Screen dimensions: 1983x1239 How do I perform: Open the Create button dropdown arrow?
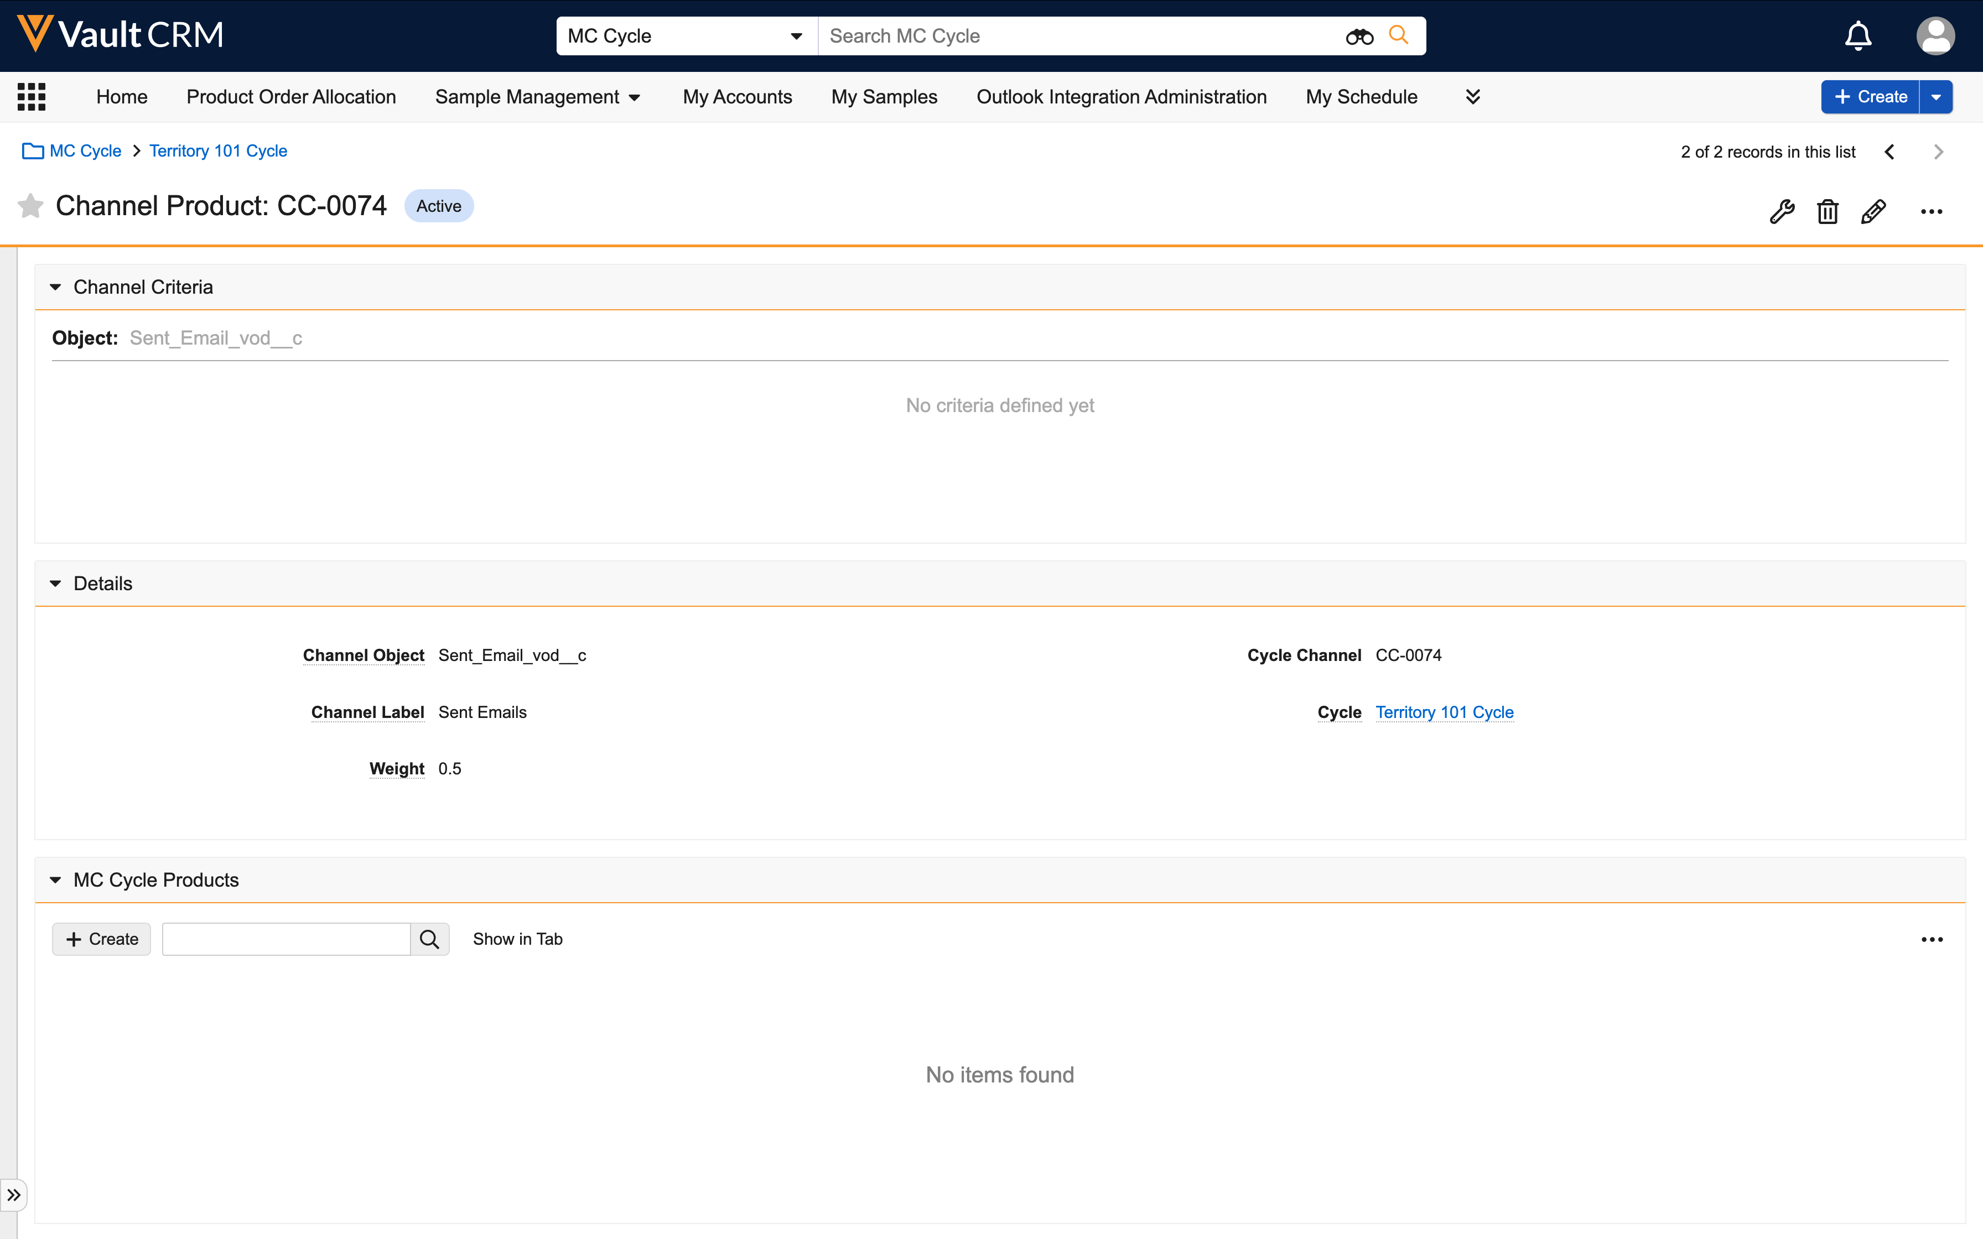(x=1937, y=97)
